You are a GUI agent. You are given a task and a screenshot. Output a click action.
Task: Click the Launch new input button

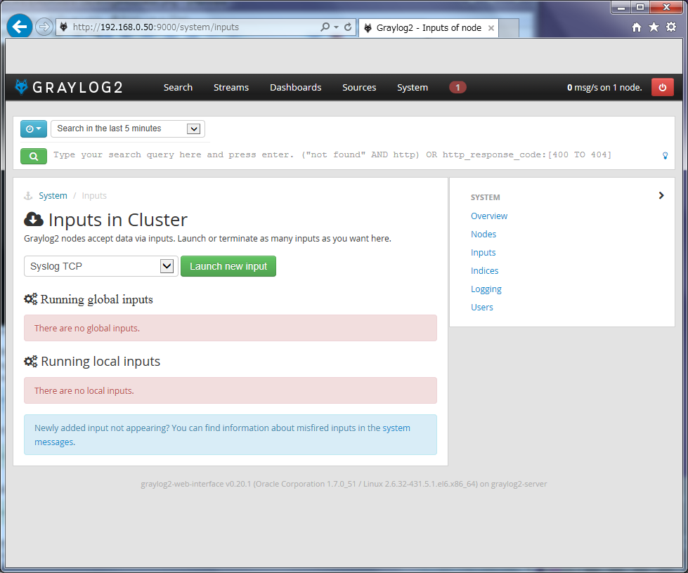tap(228, 266)
